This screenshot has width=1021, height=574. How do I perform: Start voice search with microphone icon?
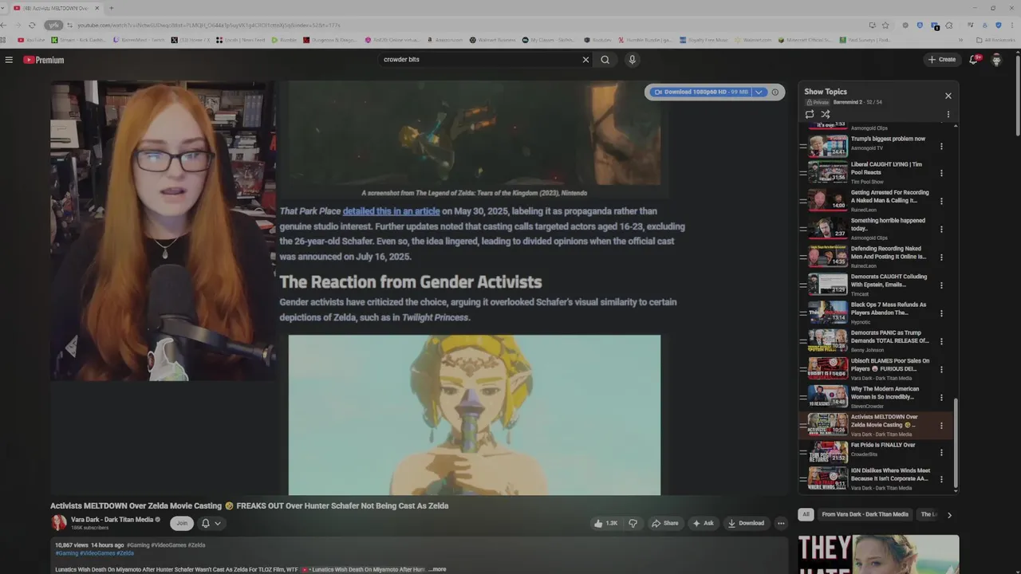(632, 60)
